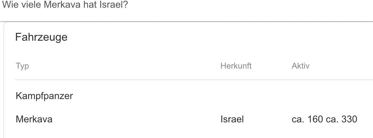Click the "Aktiv" column header
Image resolution: width=373 pixels, height=138 pixels.
[300, 66]
